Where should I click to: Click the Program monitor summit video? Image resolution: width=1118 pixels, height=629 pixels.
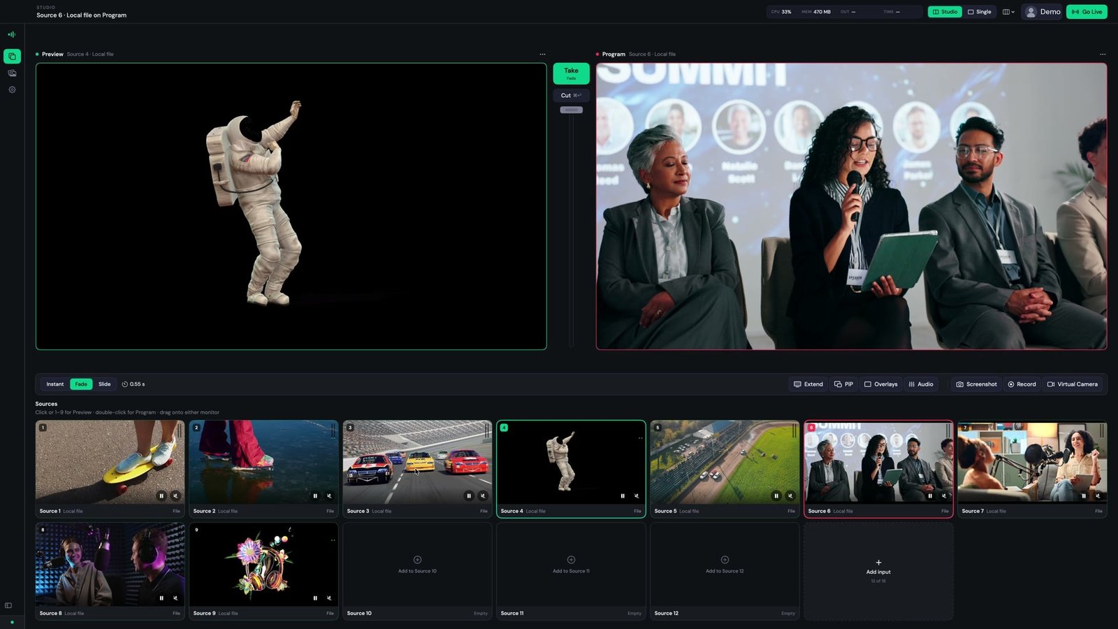point(851,206)
